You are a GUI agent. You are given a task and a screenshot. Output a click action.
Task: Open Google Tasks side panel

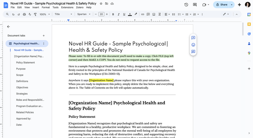249,34
